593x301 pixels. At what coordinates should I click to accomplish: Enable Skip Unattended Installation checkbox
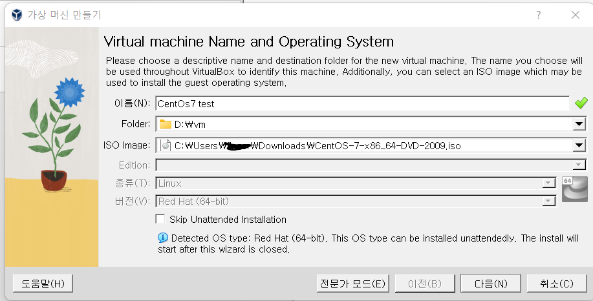[160, 219]
